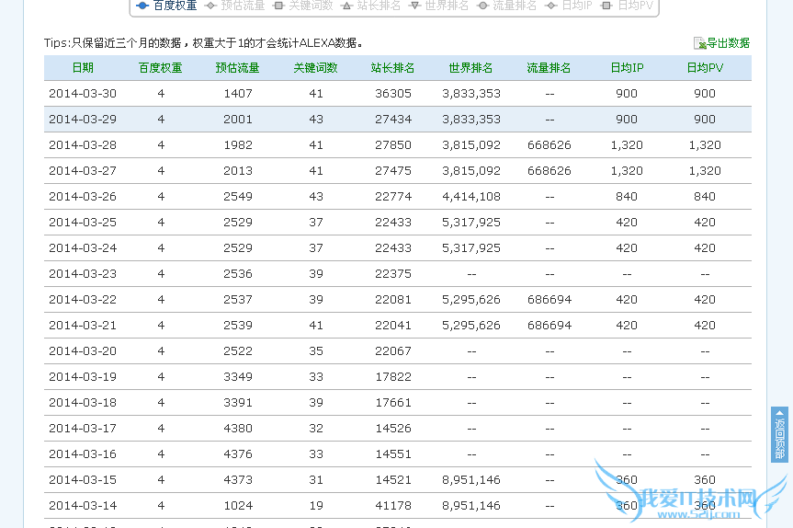Click estimated traffic value 1407

coord(238,94)
